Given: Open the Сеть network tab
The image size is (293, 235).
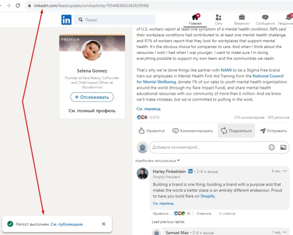Looking at the screenshot, I should [x=218, y=20].
